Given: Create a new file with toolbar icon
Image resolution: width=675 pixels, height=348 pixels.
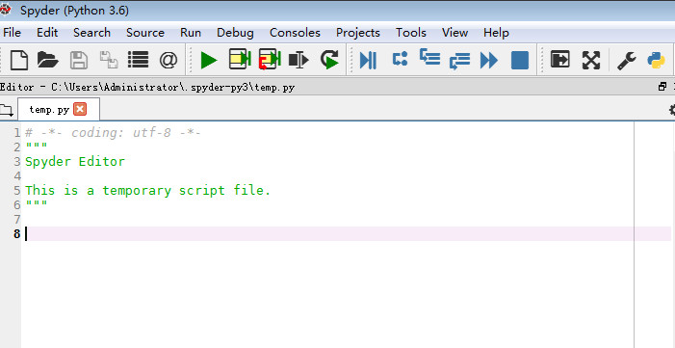Looking at the screenshot, I should (x=19, y=60).
